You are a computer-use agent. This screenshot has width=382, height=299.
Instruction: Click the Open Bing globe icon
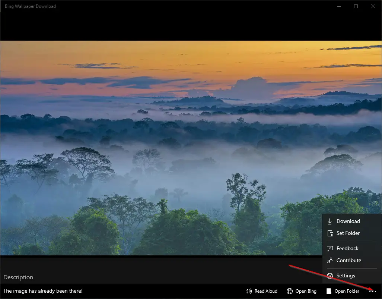click(289, 291)
